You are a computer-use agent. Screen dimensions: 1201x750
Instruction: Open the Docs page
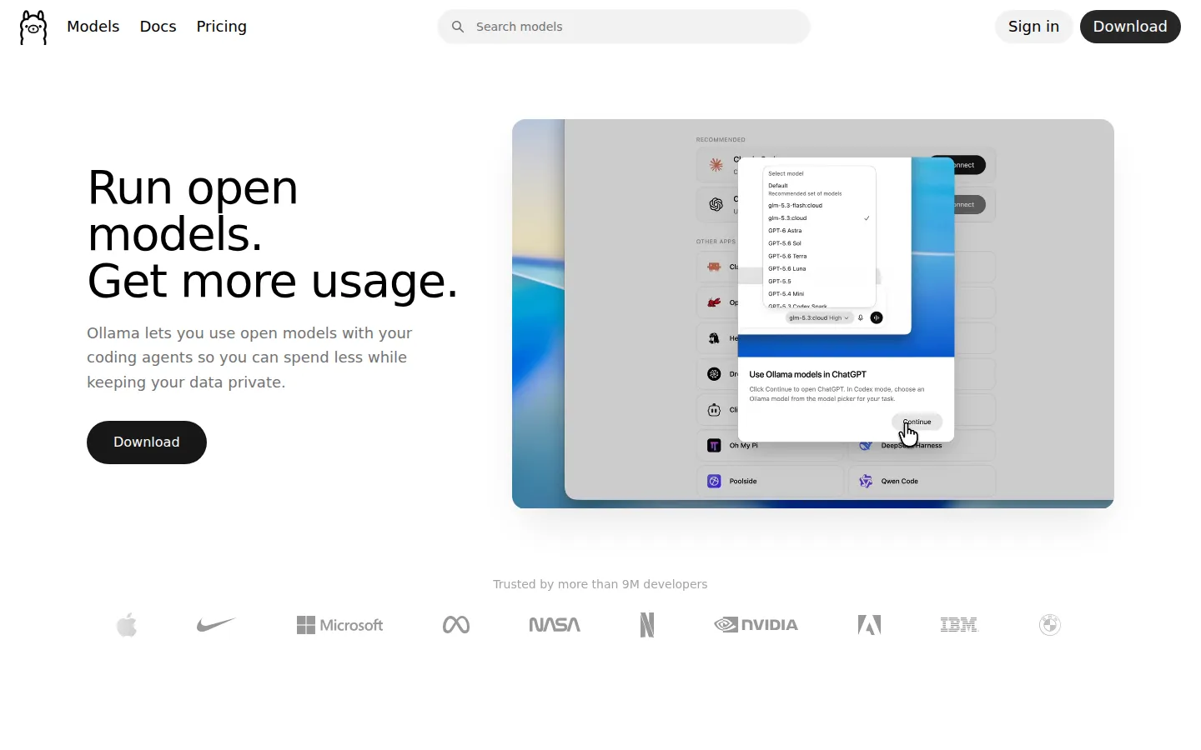point(158,27)
